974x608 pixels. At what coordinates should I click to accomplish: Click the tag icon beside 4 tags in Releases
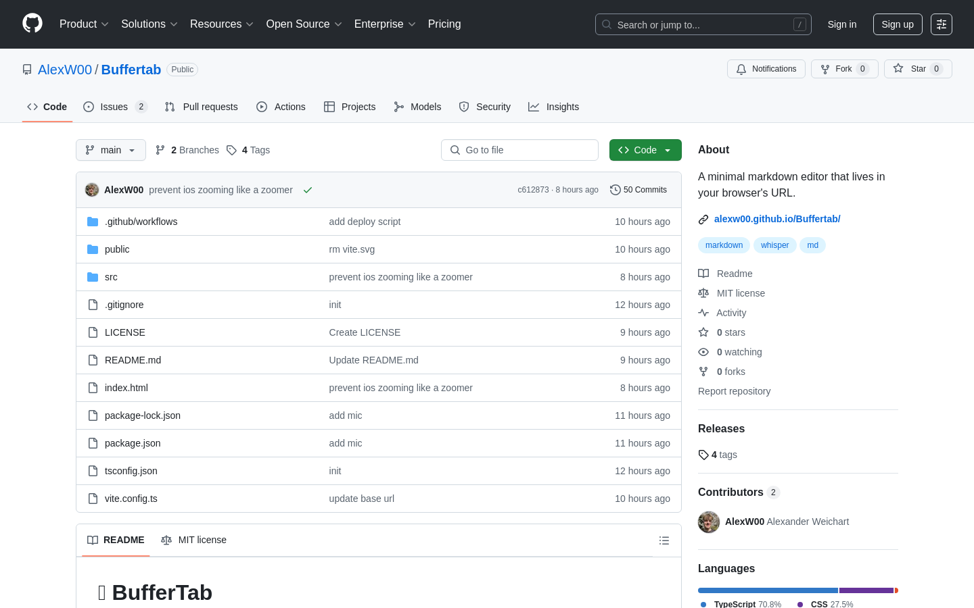click(703, 455)
